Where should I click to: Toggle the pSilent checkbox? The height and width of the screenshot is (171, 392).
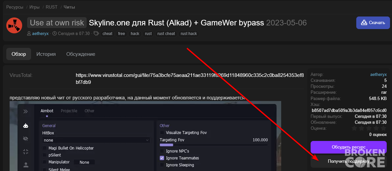coord(45,155)
